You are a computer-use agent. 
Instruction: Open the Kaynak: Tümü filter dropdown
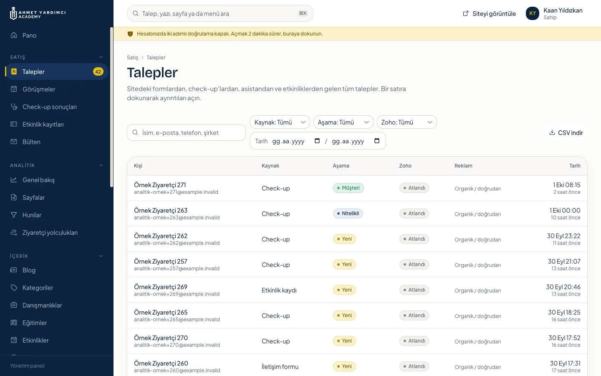click(x=280, y=122)
